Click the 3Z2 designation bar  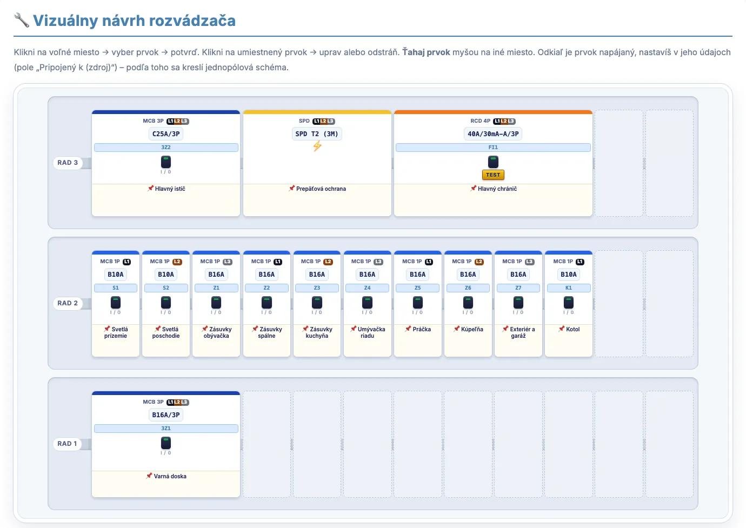point(166,148)
